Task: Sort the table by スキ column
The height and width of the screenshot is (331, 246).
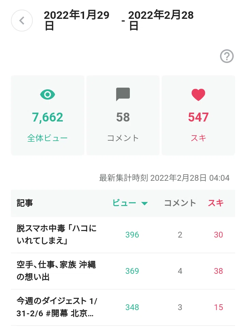Action: tap(216, 203)
